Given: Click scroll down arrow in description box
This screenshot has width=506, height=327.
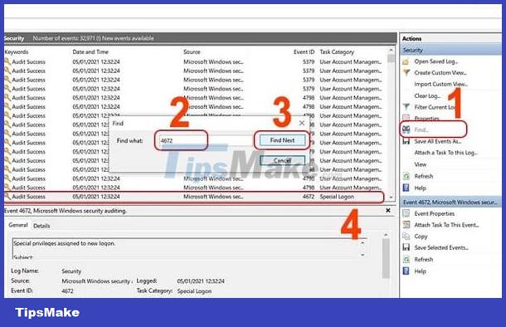Looking at the screenshot, I should tap(362, 255).
